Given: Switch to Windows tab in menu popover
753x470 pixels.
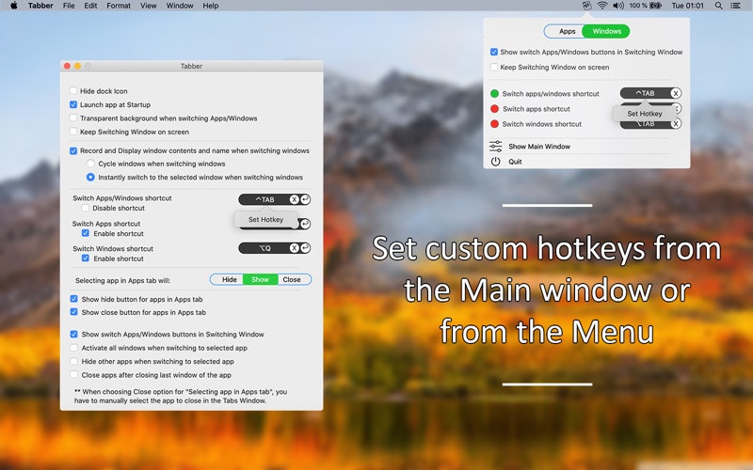Looking at the screenshot, I should coord(606,31).
